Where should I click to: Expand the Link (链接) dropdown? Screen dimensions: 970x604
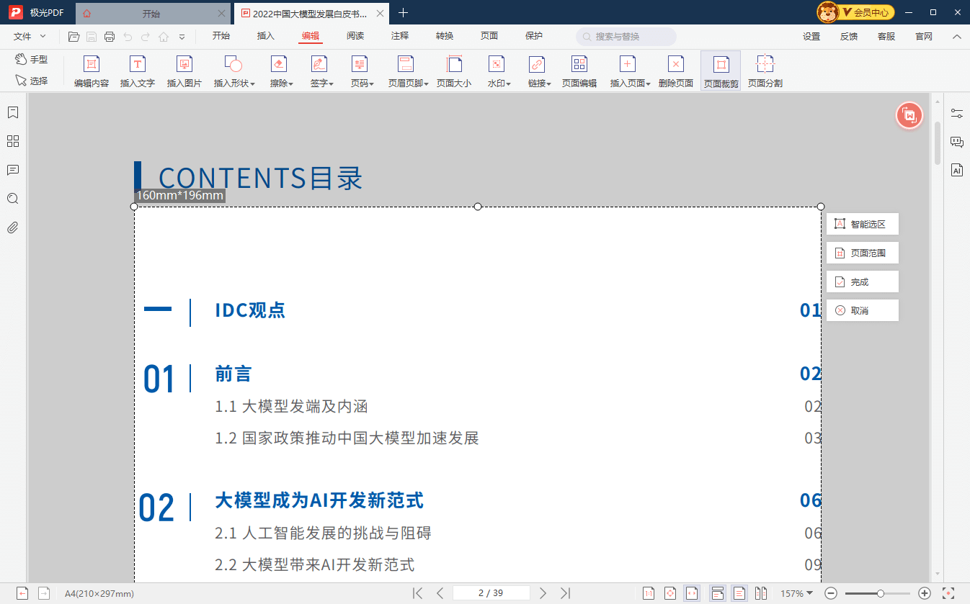click(549, 84)
